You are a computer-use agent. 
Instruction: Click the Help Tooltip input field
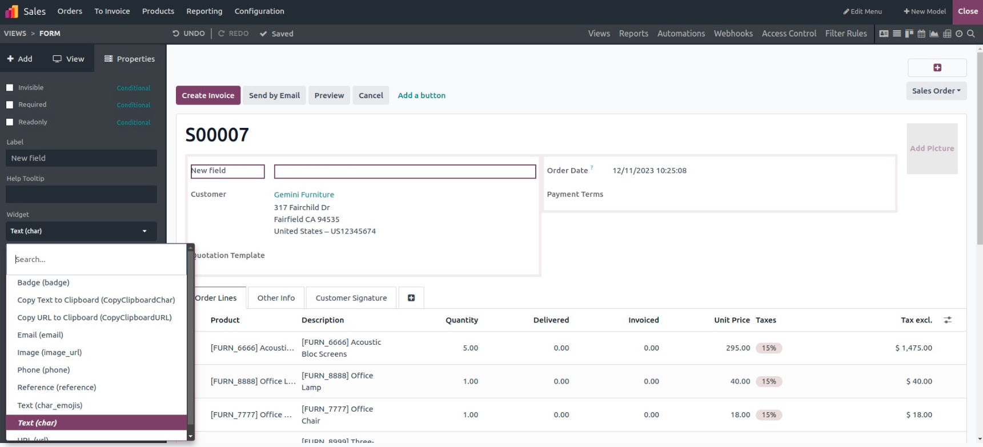[81, 194]
